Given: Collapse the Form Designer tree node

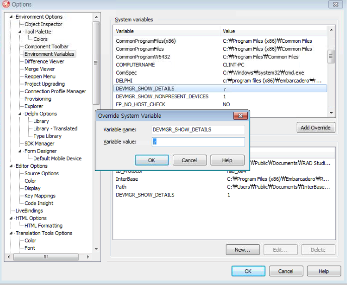Looking at the screenshot, I should [x=20, y=151].
